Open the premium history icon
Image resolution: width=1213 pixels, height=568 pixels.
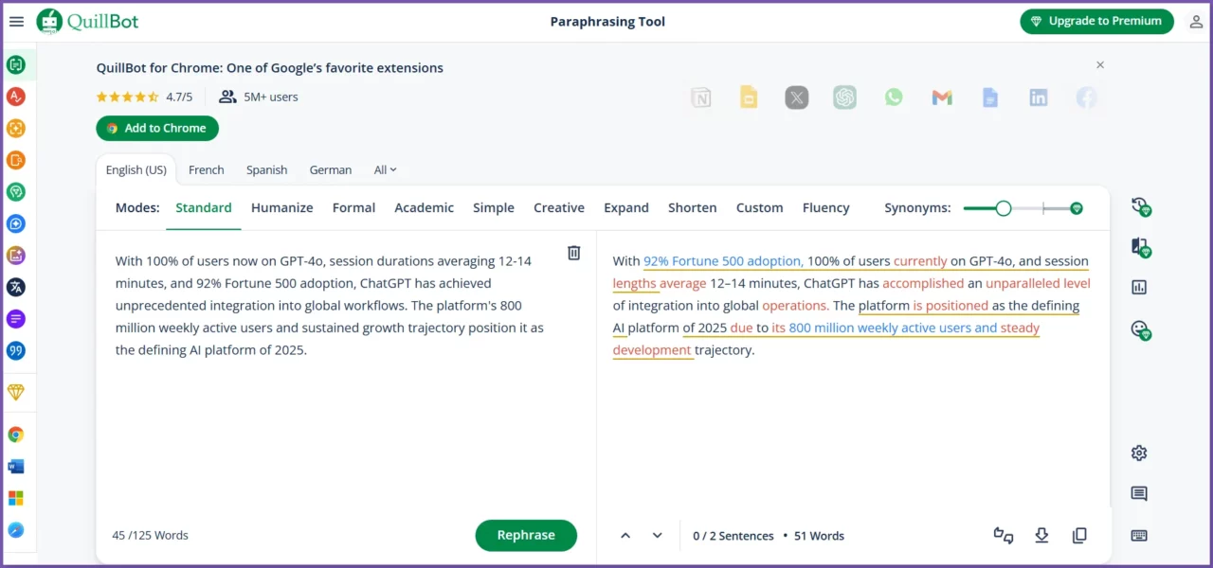[x=1140, y=206]
